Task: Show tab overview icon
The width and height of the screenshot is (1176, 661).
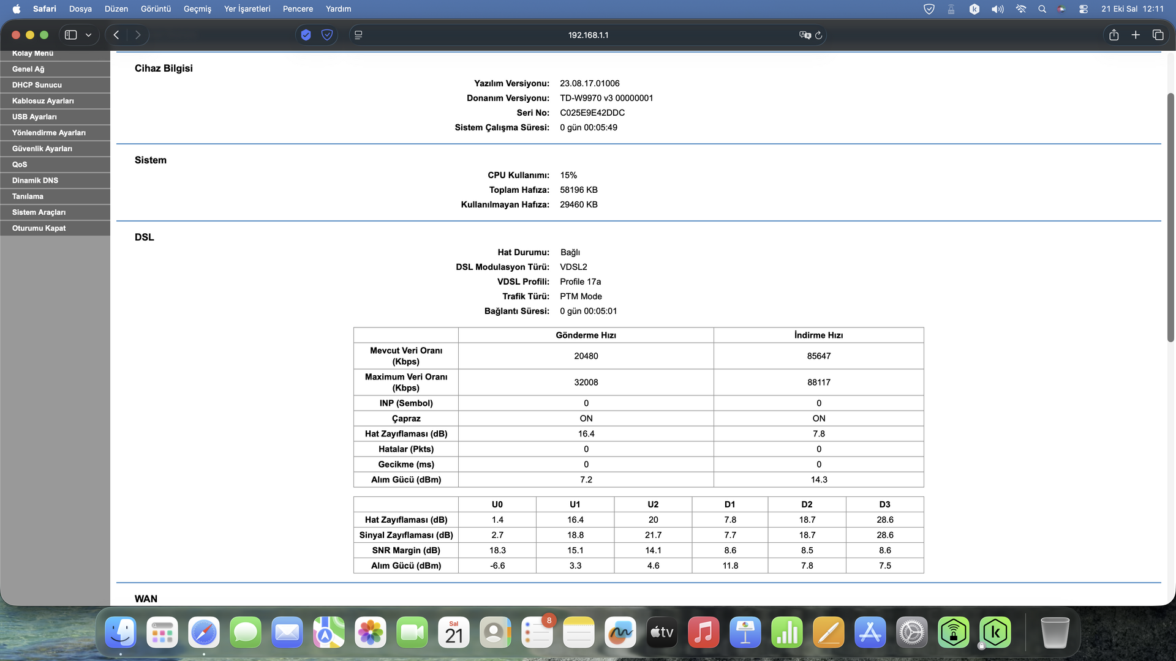Action: pyautogui.click(x=1158, y=35)
